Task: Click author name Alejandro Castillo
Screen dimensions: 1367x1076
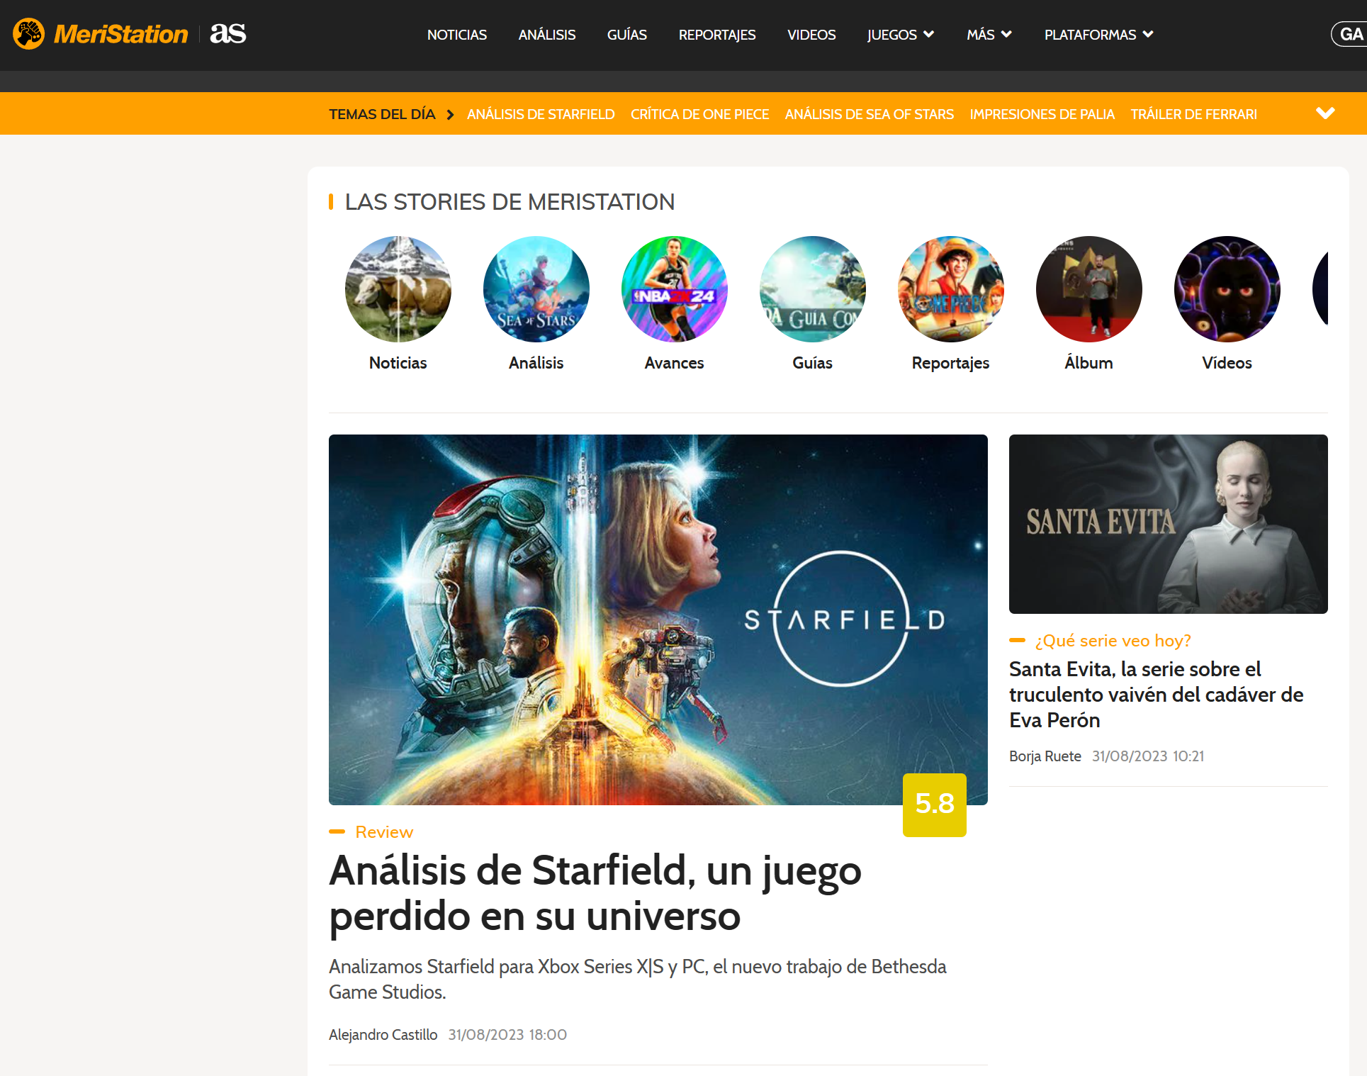Action: tap(383, 1035)
